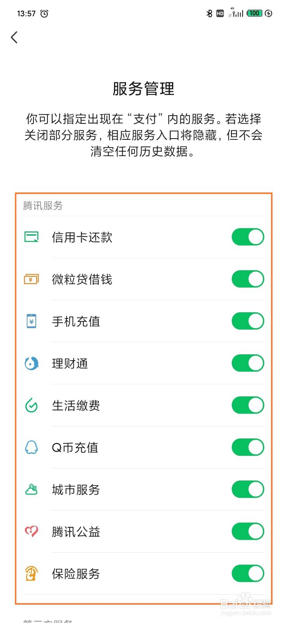Tap the 保险服务 text label
Viewport: 287px width, 623px height.
pos(76,574)
